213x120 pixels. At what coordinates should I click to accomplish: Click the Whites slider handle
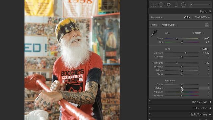coord(182,70)
